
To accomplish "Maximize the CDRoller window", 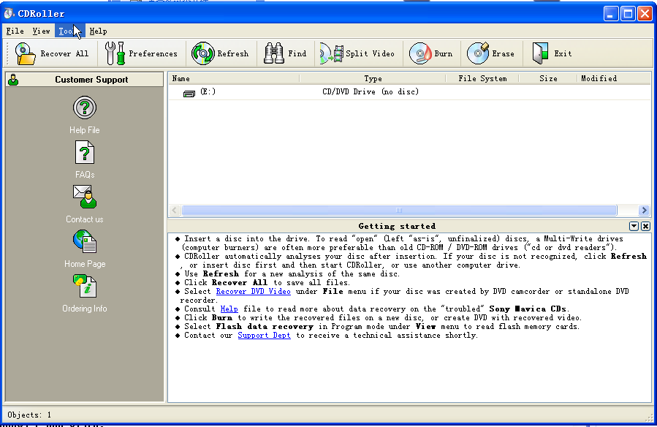I will (628, 14).
